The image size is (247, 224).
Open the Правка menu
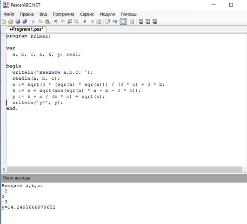coord(27,14)
